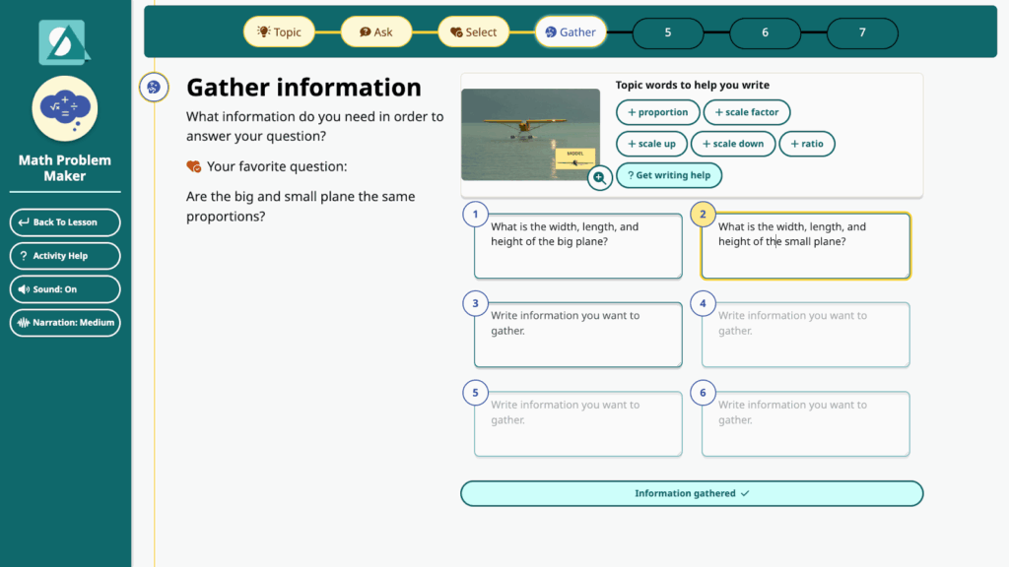Click the number 3 circle badge
This screenshot has height=567, width=1009.
[x=475, y=303]
